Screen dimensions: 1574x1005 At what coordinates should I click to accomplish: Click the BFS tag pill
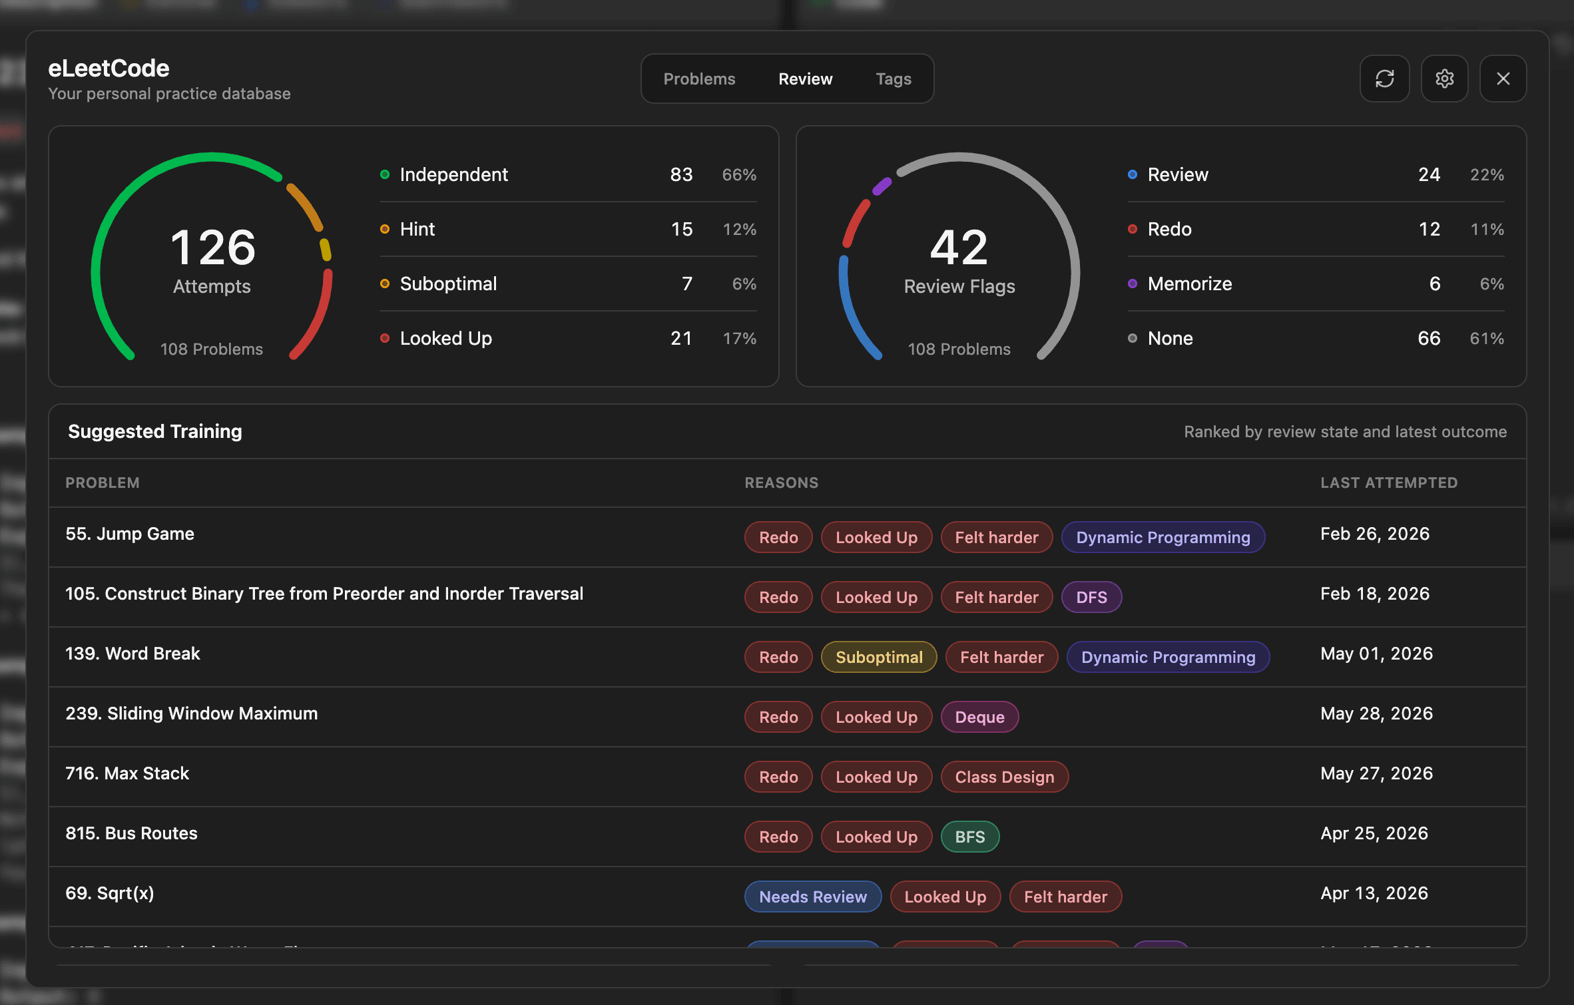click(x=969, y=837)
